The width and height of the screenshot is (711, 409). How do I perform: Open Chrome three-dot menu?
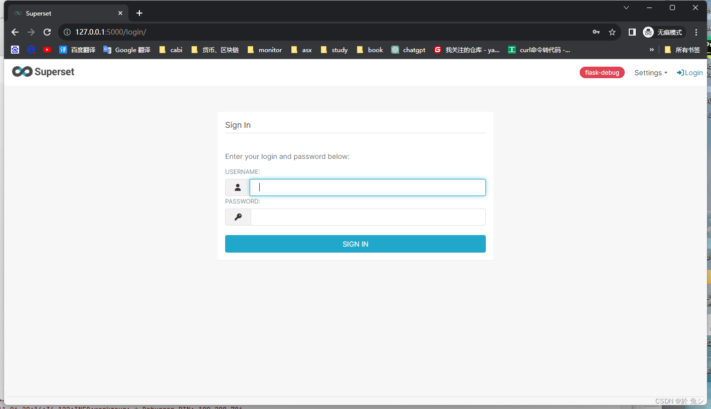point(696,32)
